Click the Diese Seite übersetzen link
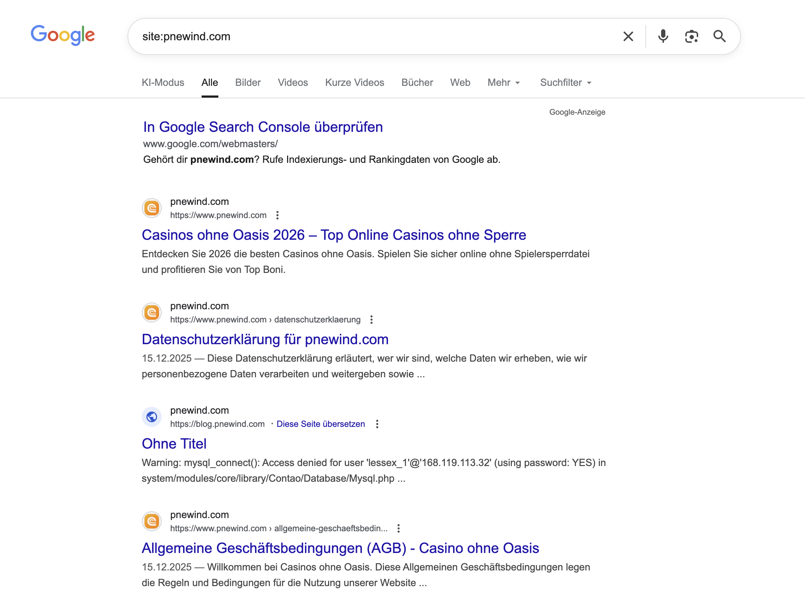Image resolution: width=805 pixels, height=605 pixels. (321, 424)
